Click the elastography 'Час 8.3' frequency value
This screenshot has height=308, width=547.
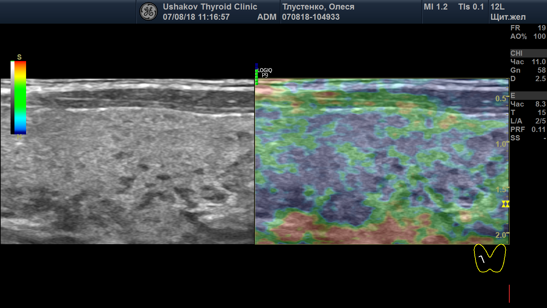pyautogui.click(x=528, y=104)
